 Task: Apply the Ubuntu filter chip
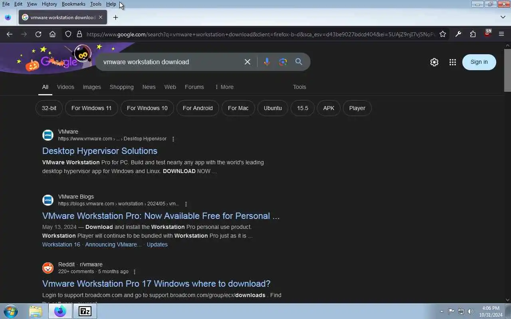coord(273,108)
